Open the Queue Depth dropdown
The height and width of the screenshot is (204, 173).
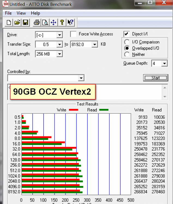point(164,63)
